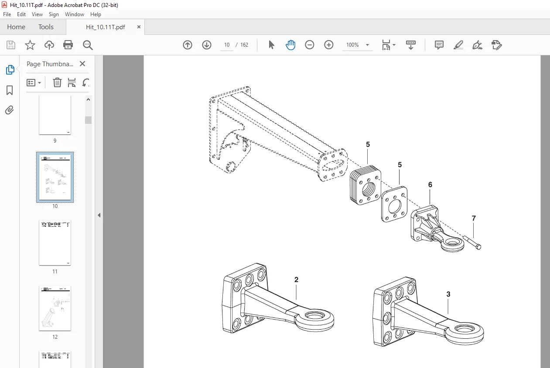This screenshot has width=550, height=368.
Task: Toggle the Page Thumbnails sidebar icon
Action: tap(10, 70)
